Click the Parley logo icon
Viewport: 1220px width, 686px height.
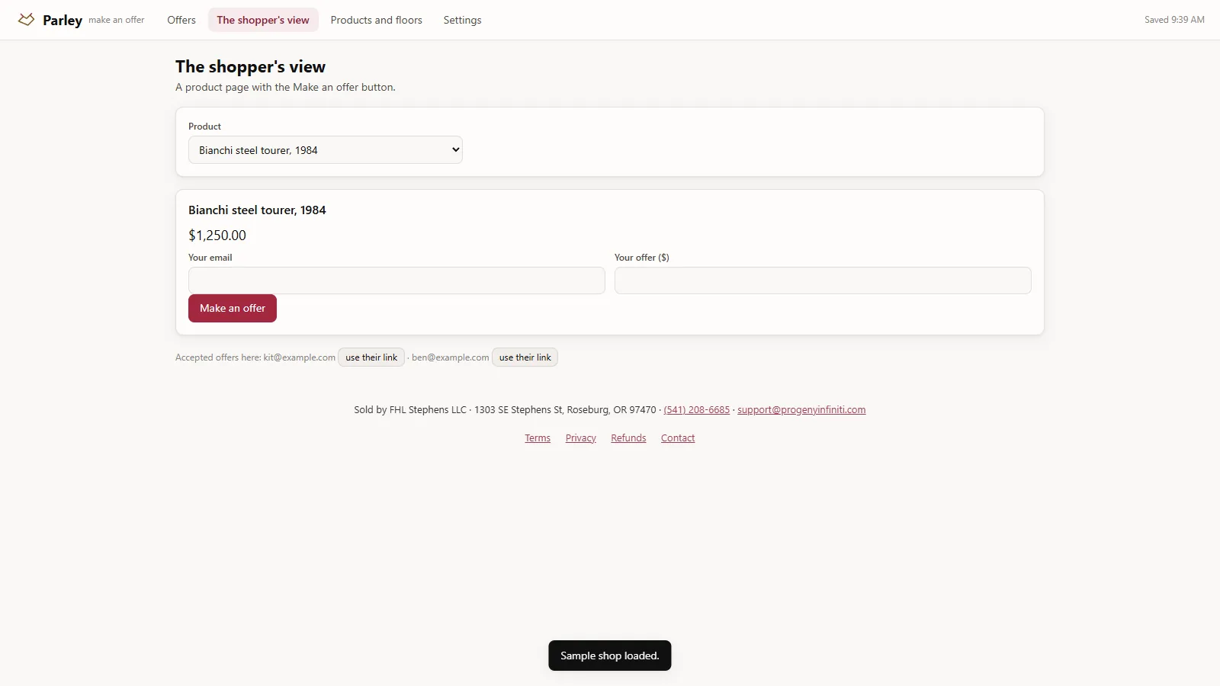coord(26,20)
